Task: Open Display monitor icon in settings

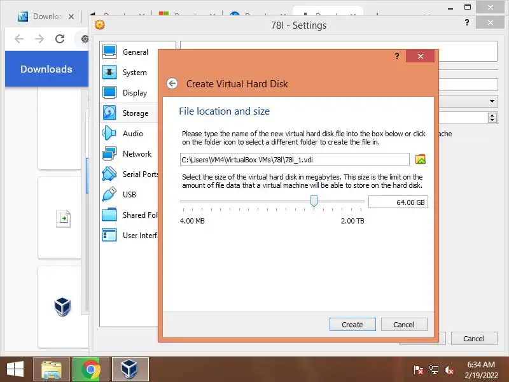Action: coord(109,92)
